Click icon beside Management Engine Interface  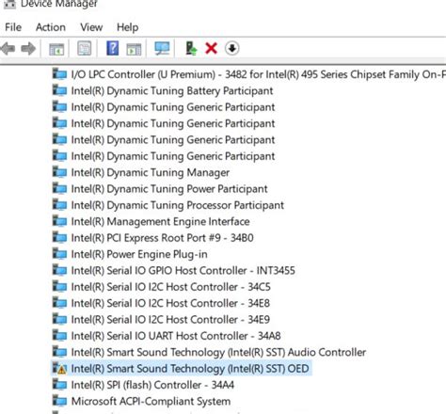[x=59, y=221]
